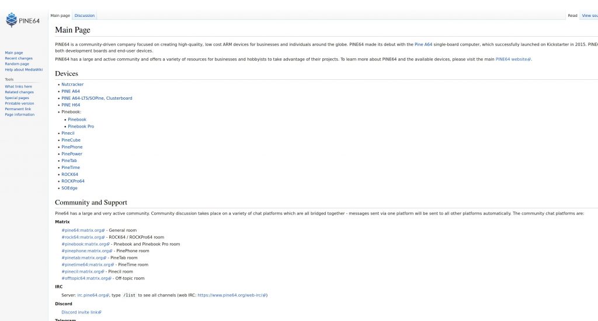Open #pine64:matrix.org general room link

click(82, 230)
